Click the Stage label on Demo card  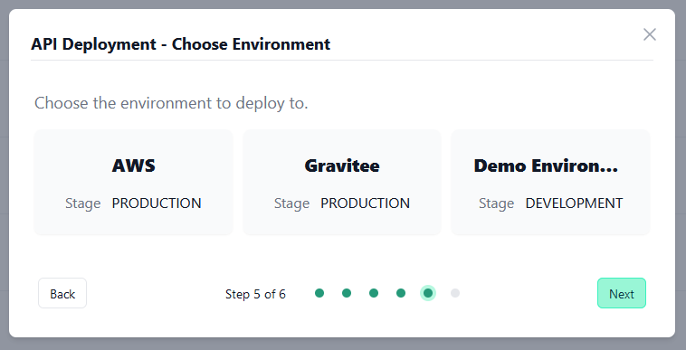tap(497, 203)
